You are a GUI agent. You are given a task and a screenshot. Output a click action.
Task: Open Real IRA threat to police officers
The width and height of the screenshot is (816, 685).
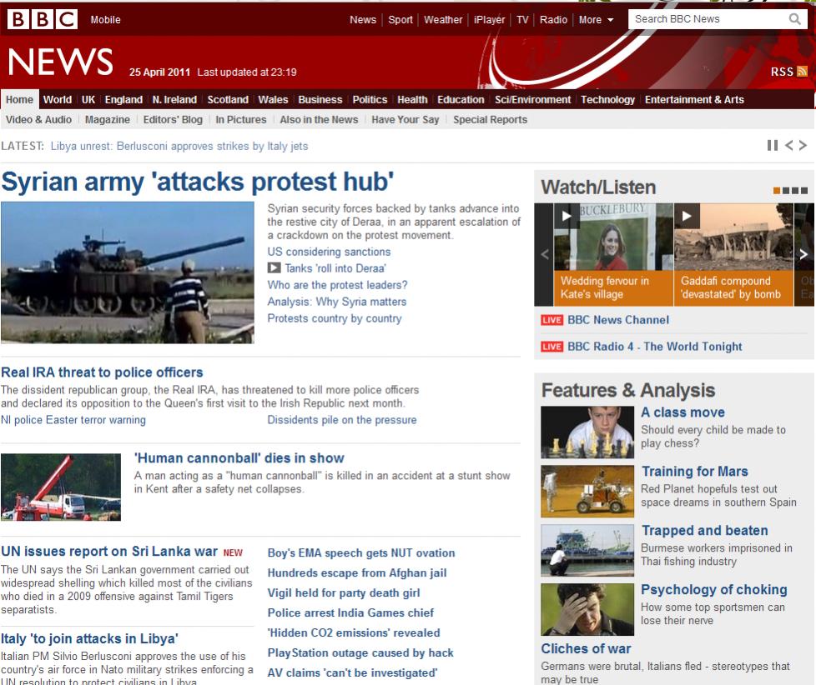[102, 372]
